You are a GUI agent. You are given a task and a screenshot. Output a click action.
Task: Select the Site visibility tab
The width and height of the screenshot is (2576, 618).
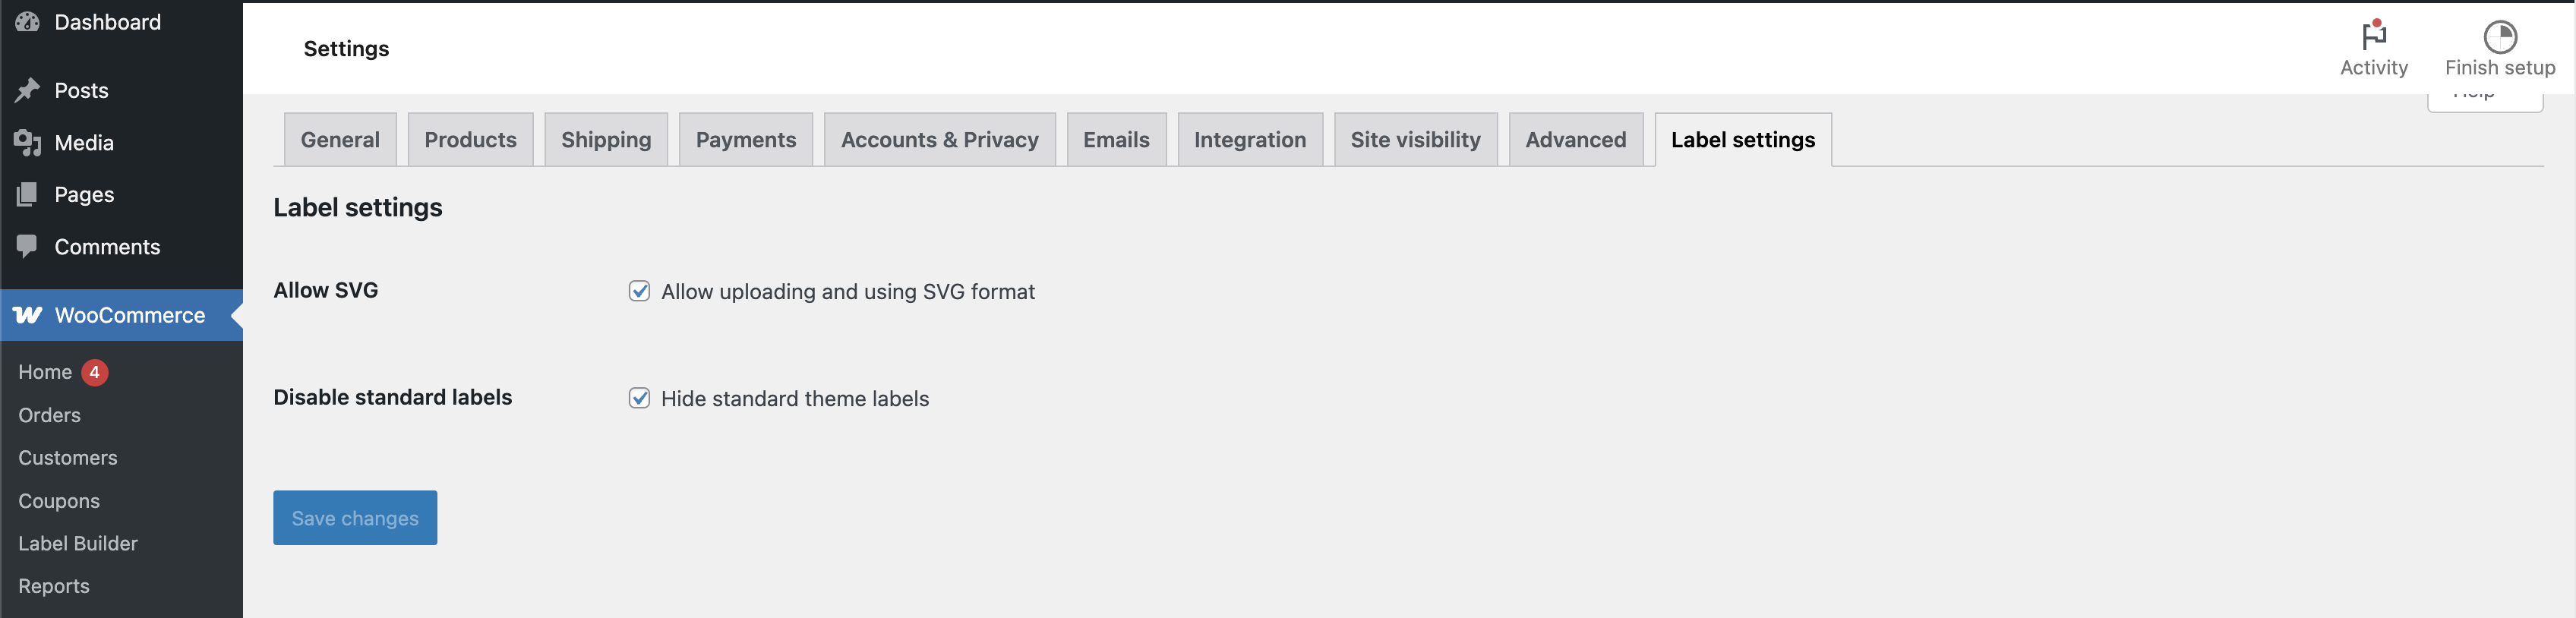pyautogui.click(x=1415, y=140)
